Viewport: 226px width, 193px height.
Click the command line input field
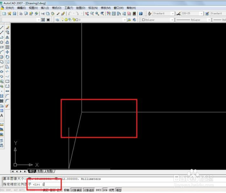tap(114, 184)
